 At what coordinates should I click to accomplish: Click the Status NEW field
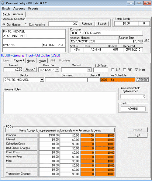[77, 50]
